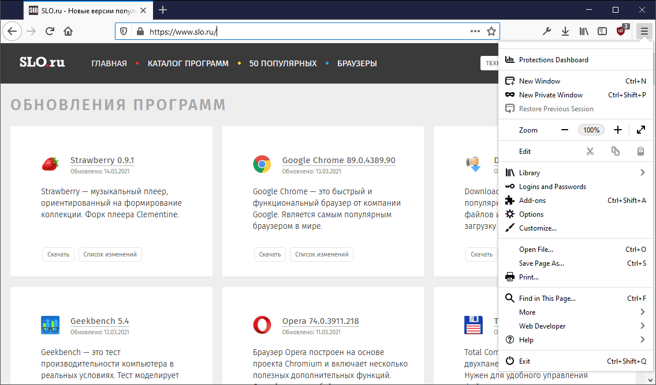Click Скачать button for Google Chrome

pyautogui.click(x=270, y=254)
